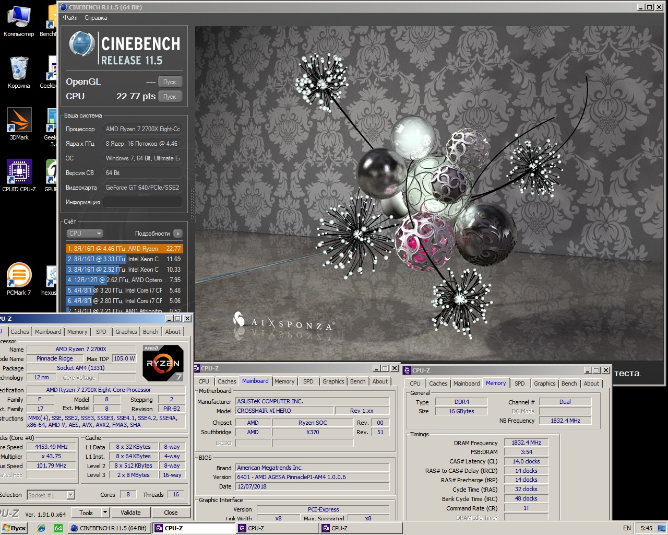The image size is (668, 535).
Task: Select ranking row 6 Intel Core i7 5.06
Action: pos(124,301)
